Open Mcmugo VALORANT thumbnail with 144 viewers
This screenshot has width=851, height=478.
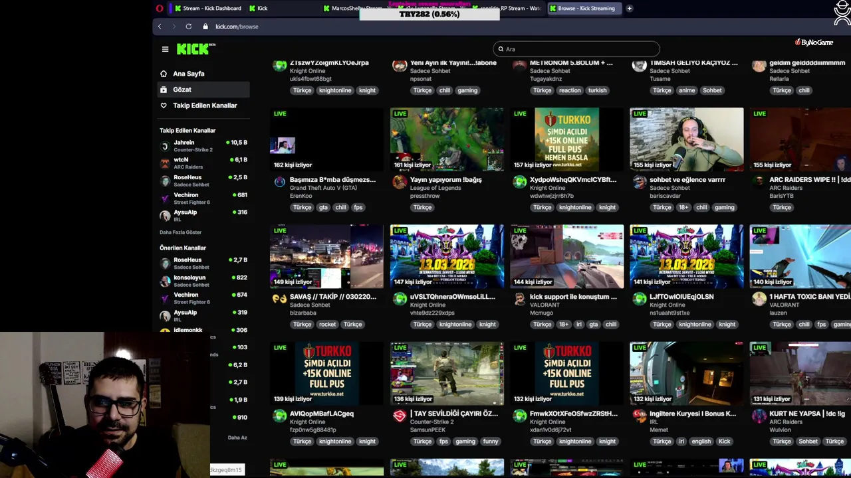pos(566,256)
